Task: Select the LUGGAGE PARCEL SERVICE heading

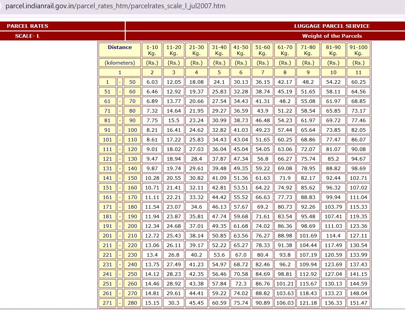Action: (332, 26)
